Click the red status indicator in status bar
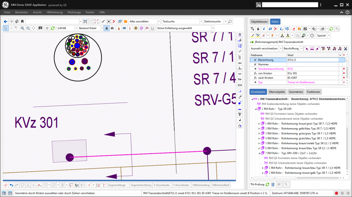 [336, 193]
